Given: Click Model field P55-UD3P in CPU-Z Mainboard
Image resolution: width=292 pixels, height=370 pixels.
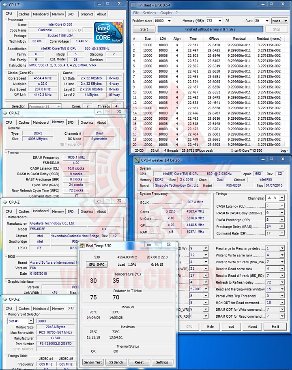Looking at the screenshot, I should coord(58,229).
